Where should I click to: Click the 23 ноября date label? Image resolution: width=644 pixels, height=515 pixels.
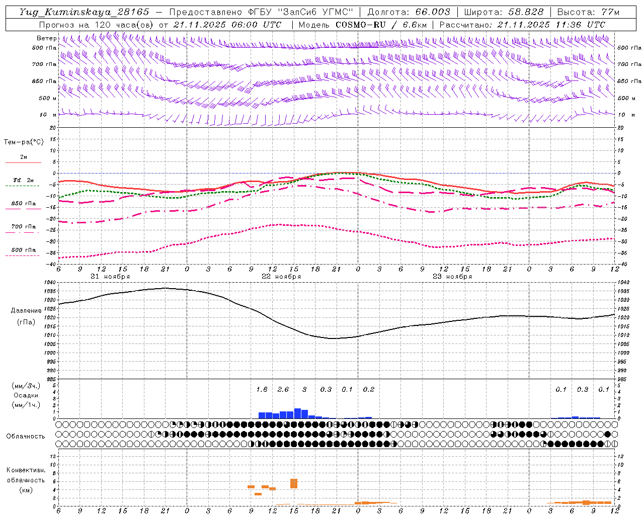tap(452, 277)
